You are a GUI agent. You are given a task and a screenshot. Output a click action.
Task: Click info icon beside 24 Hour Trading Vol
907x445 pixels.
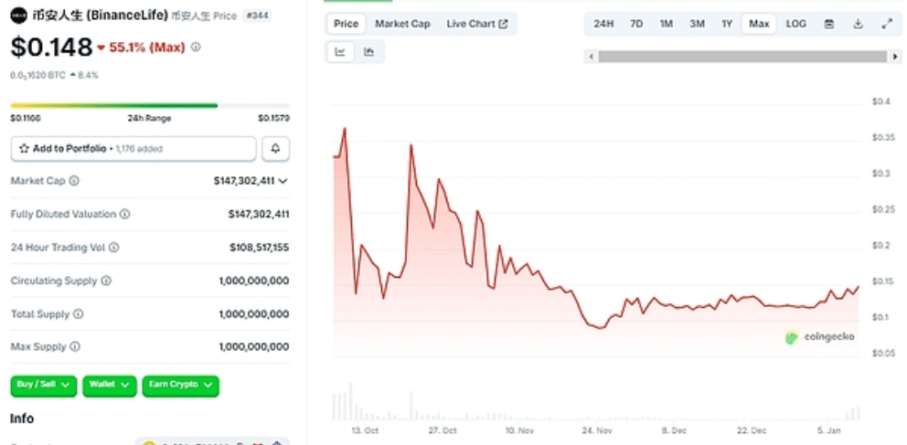click(x=114, y=248)
